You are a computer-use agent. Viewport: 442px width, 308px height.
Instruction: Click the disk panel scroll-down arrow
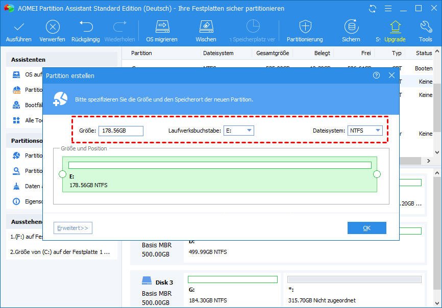pyautogui.click(x=437, y=303)
